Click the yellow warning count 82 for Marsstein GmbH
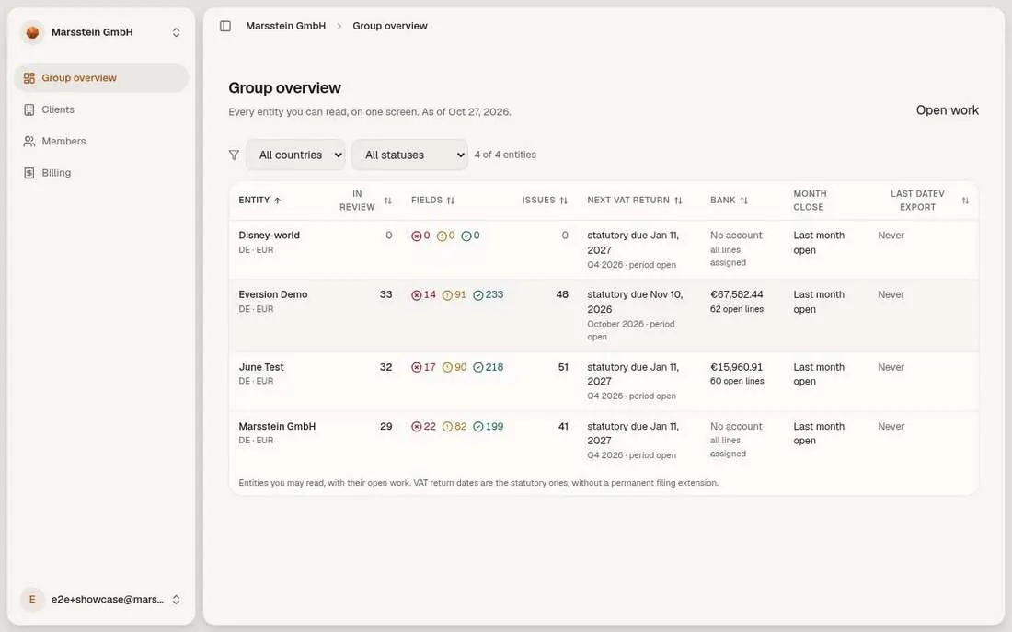 454,427
